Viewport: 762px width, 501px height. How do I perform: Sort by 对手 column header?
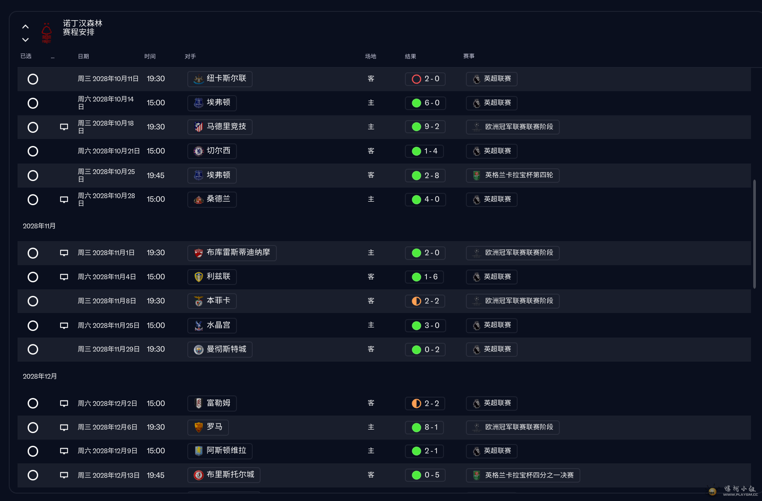point(190,56)
